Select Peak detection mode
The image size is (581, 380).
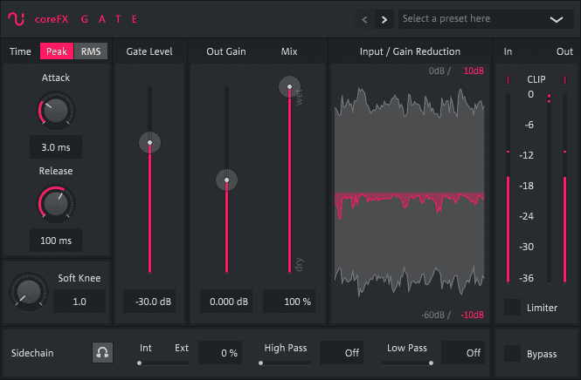click(x=57, y=51)
